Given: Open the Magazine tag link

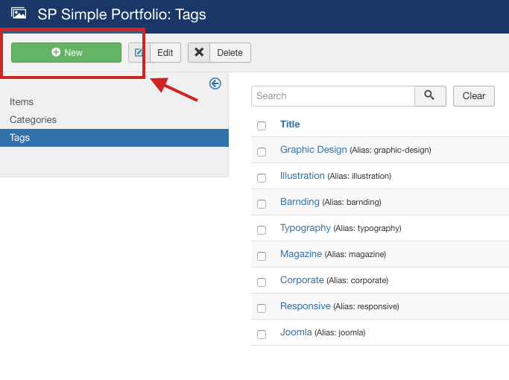Looking at the screenshot, I should [x=301, y=254].
